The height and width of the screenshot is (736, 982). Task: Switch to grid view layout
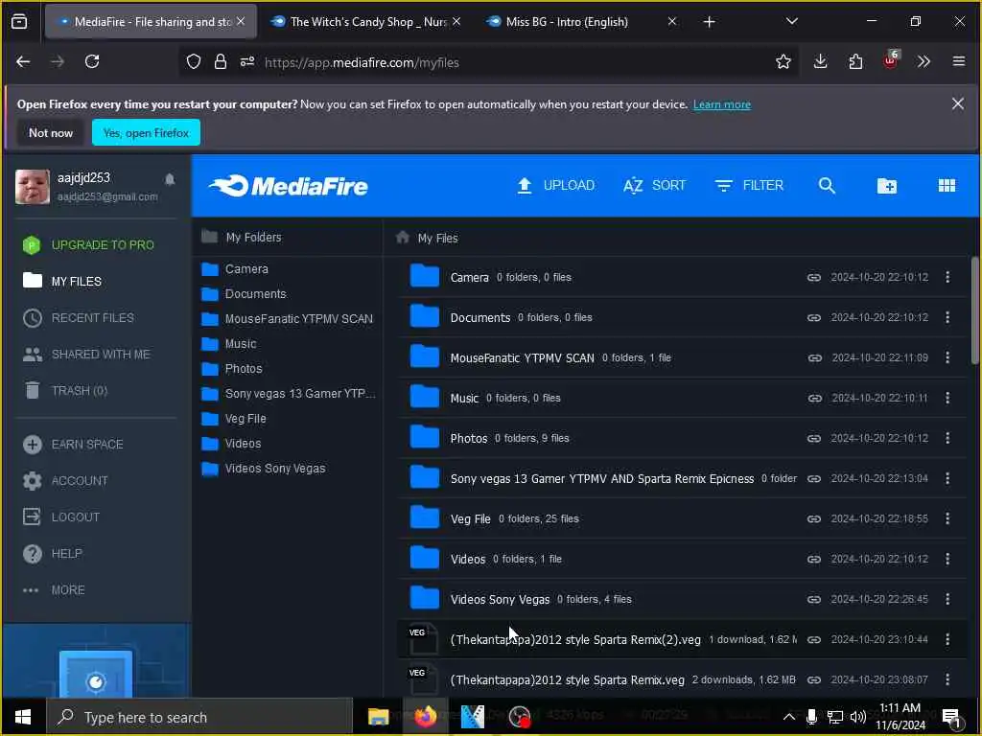947,185
